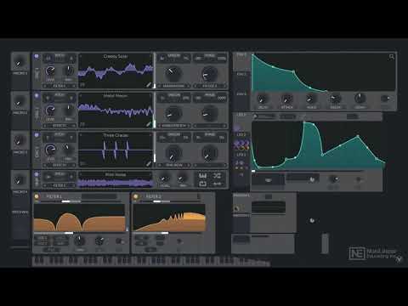Click envelope magnifier zoom icon
Image resolution: width=408 pixels, height=306 pixels.
(x=392, y=57)
